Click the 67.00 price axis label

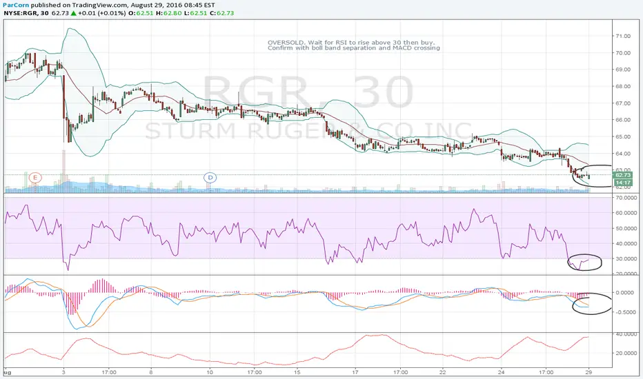pyautogui.click(x=623, y=103)
